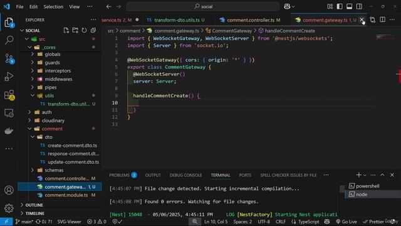Click New Folder icon in Explorer
Screen dimensions: 401x226
pos(75,30)
